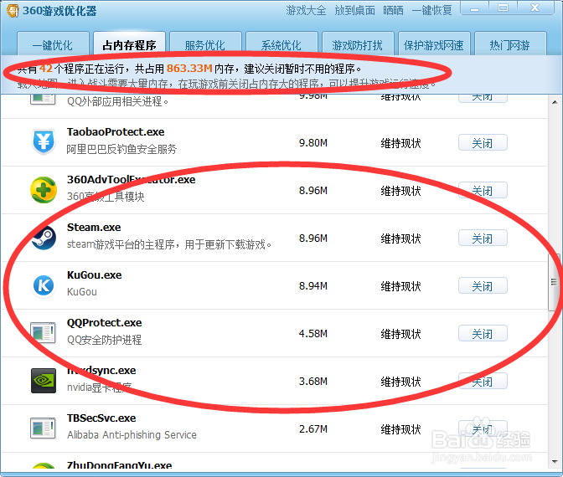Screen dimensions: 563x477
Task: Click 维持现状 in the QQProtect.exe row
Action: click(x=400, y=334)
